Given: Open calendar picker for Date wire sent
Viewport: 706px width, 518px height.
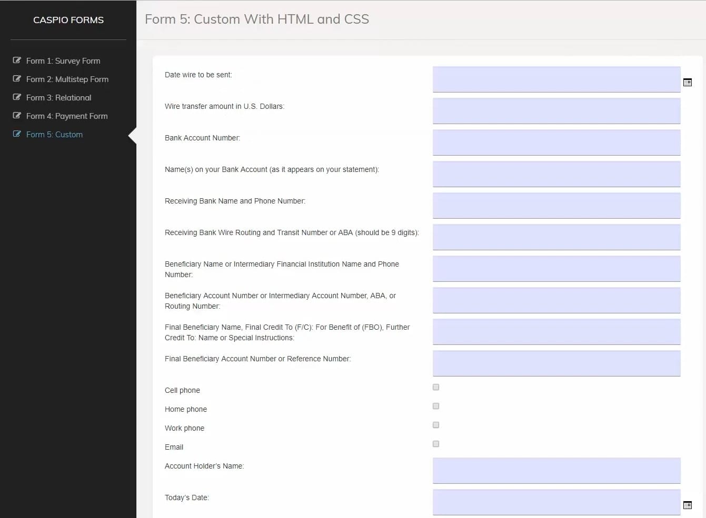Looking at the screenshot, I should 687,83.
